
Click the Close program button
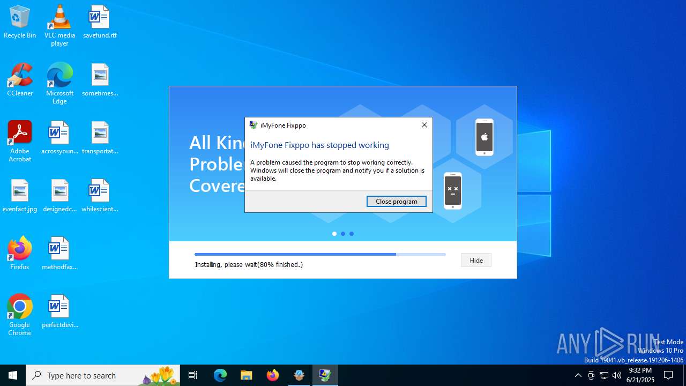(397, 202)
